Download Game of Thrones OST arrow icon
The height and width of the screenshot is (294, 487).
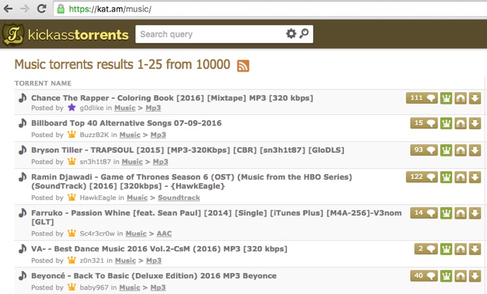click(475, 177)
